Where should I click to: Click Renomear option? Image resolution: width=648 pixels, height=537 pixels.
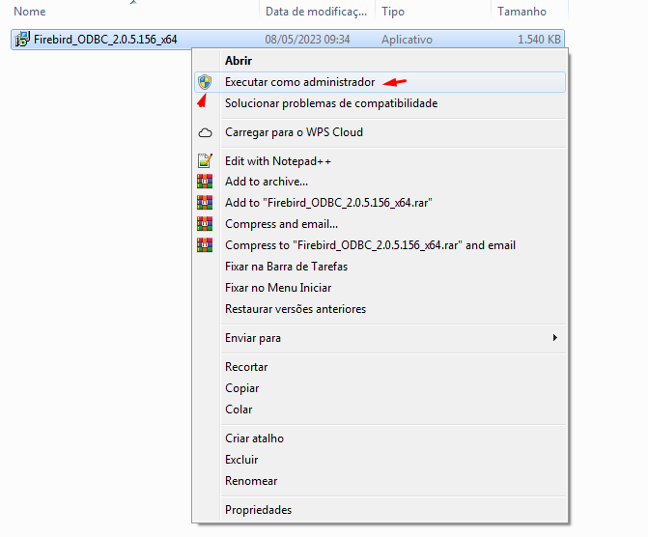(380, 481)
